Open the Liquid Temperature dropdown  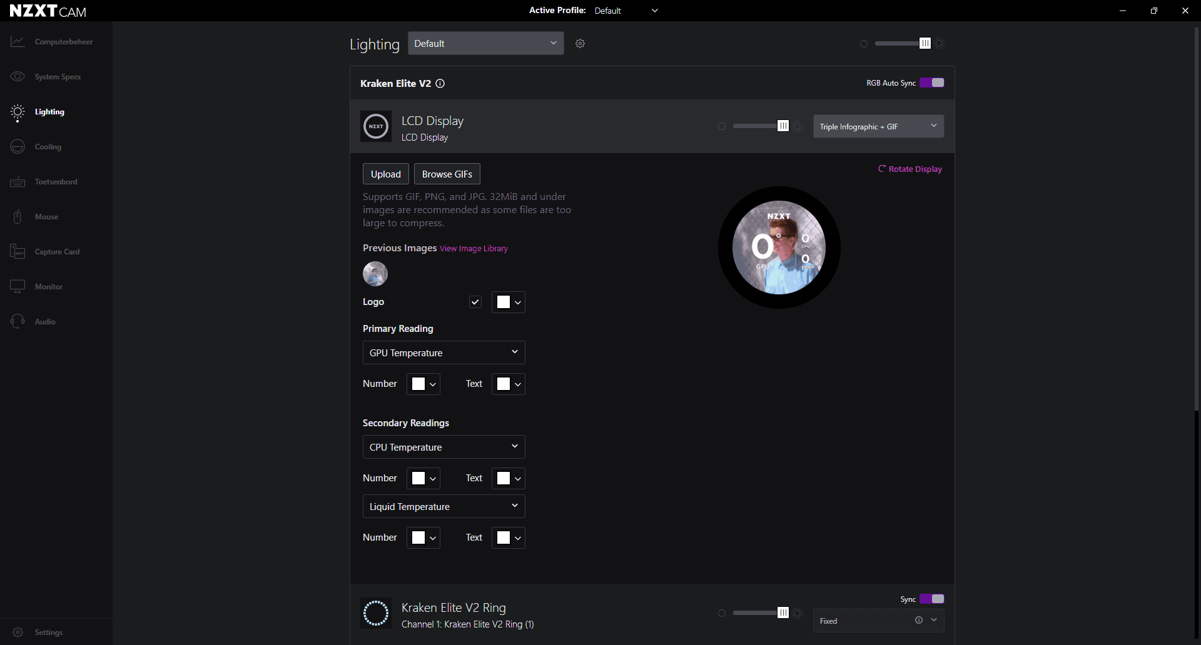[443, 506]
